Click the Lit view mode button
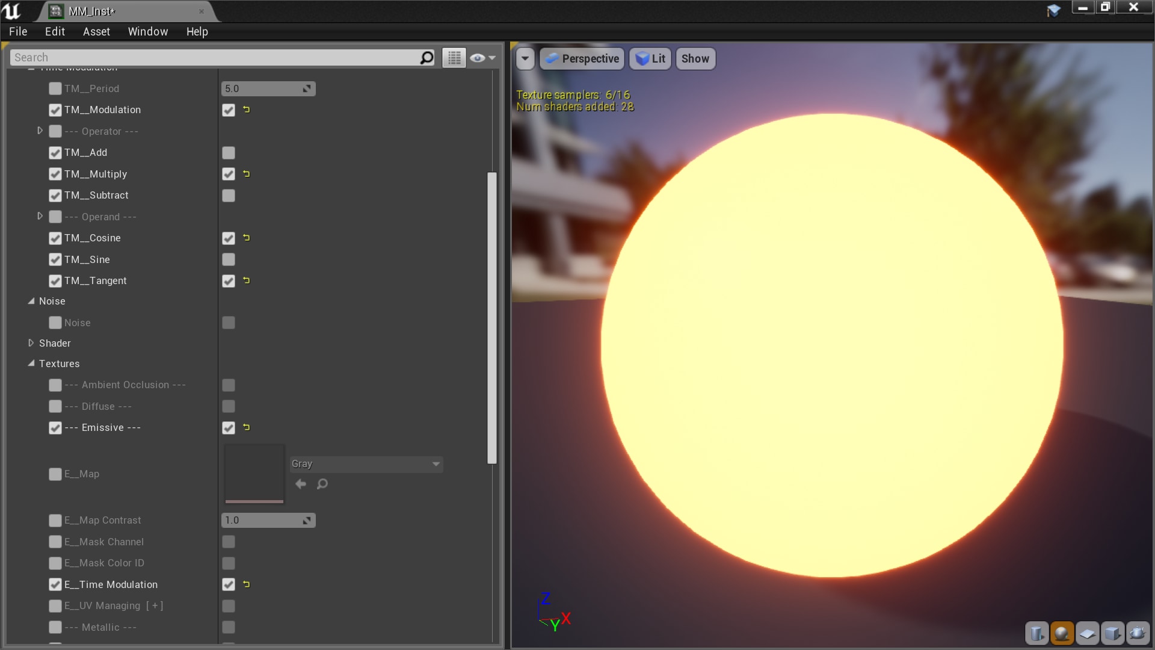The width and height of the screenshot is (1155, 650). click(650, 58)
